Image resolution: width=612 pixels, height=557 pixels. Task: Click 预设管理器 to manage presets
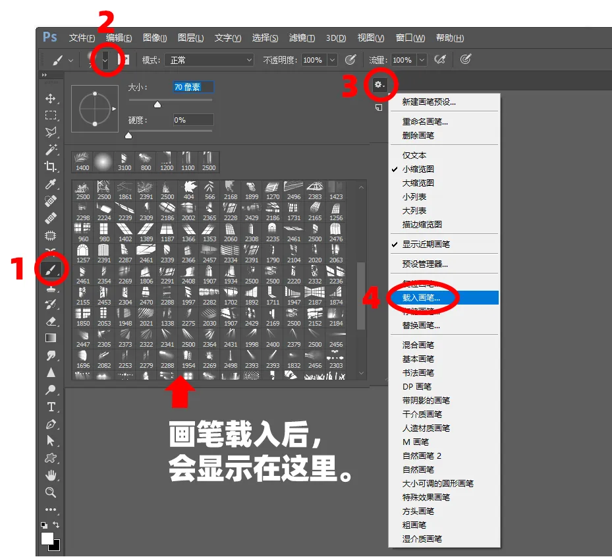click(425, 263)
